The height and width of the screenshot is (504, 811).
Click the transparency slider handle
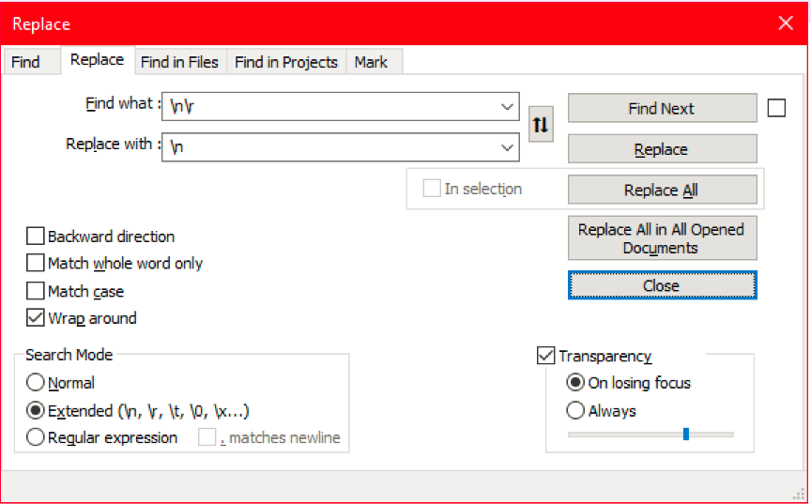click(x=686, y=434)
